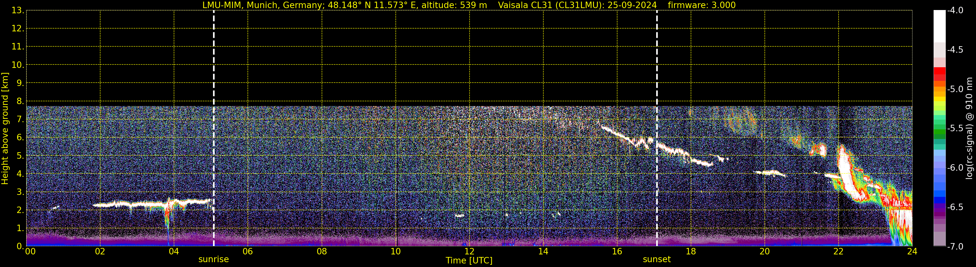976x267 pixels.
Task: Click the '-5.5' colorbar tick label
Action: click(955, 129)
